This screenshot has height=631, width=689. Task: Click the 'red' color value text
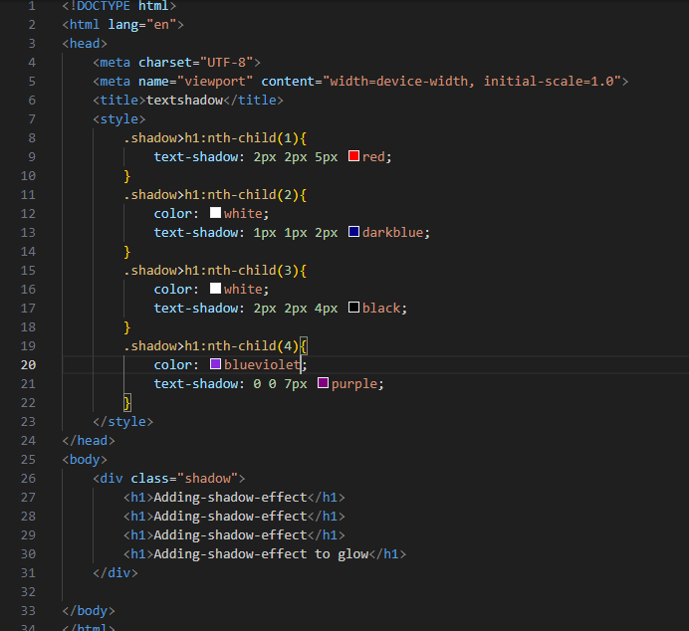coord(373,157)
